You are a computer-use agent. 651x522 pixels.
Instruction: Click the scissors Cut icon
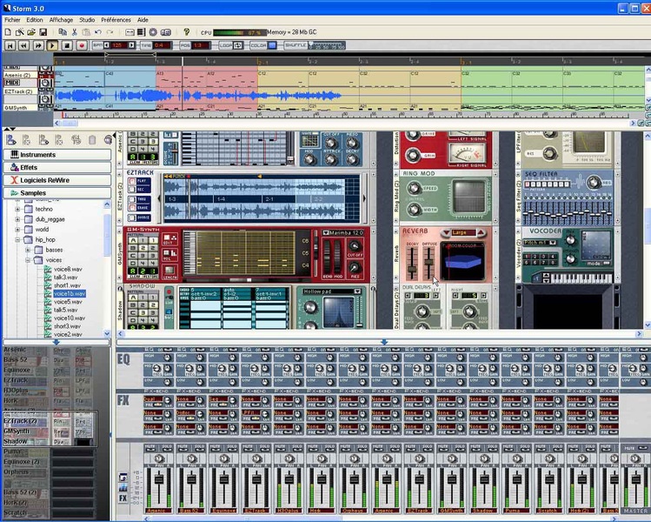coord(75,32)
